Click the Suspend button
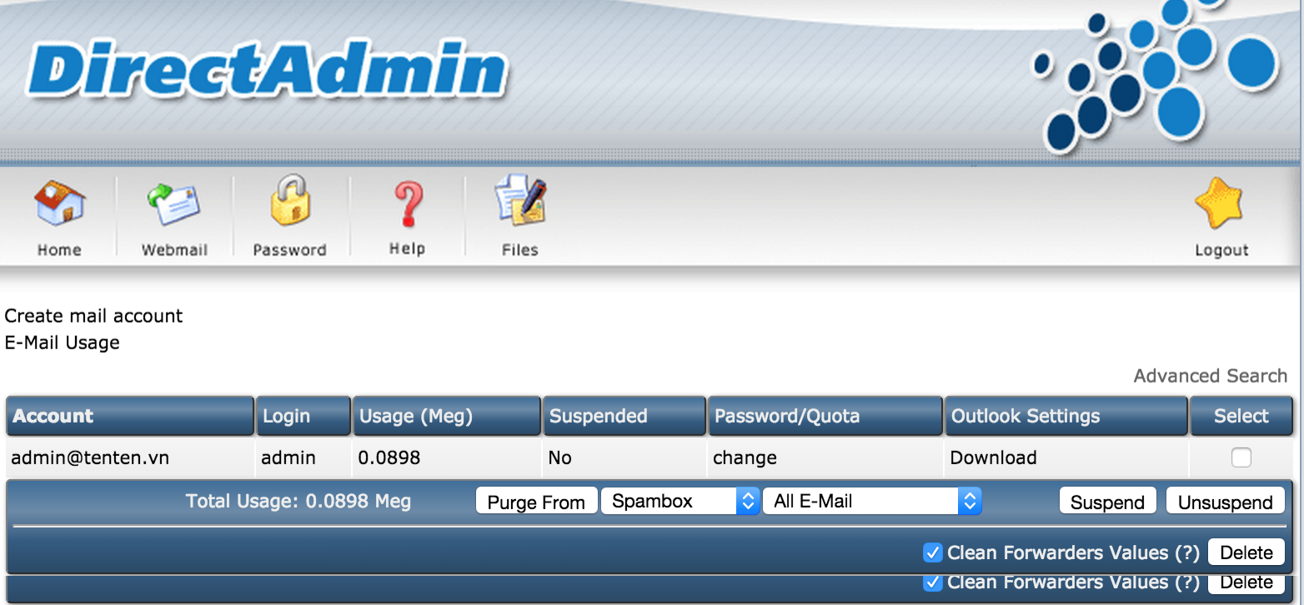 point(1107,502)
